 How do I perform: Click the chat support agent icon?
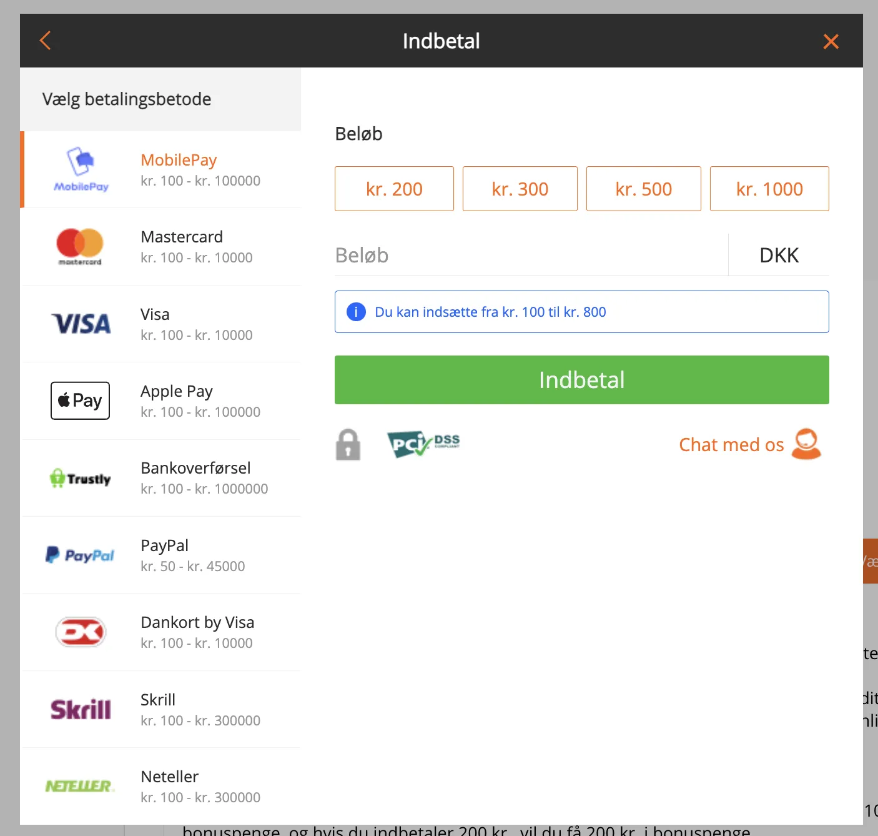[x=806, y=444]
